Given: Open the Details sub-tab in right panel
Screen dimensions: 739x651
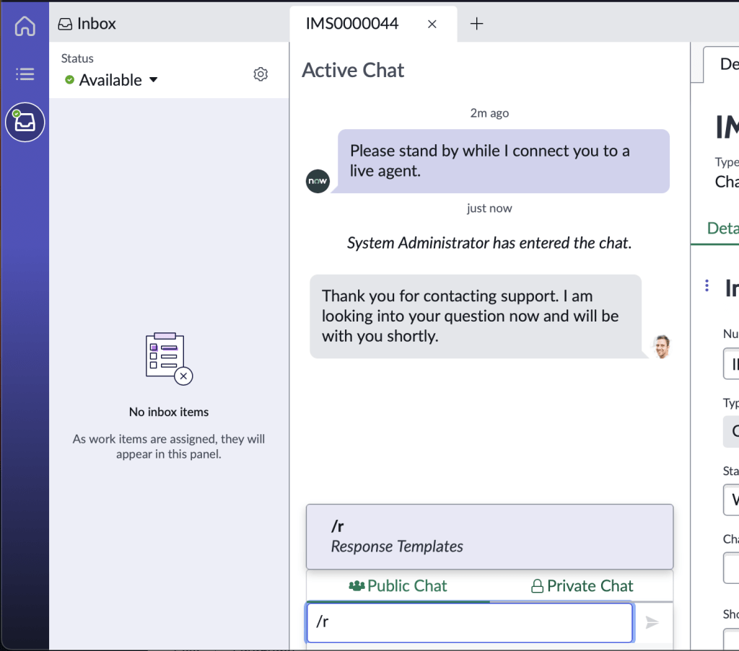Looking at the screenshot, I should pos(722,228).
